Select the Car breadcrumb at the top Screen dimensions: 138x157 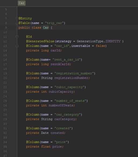22,3
